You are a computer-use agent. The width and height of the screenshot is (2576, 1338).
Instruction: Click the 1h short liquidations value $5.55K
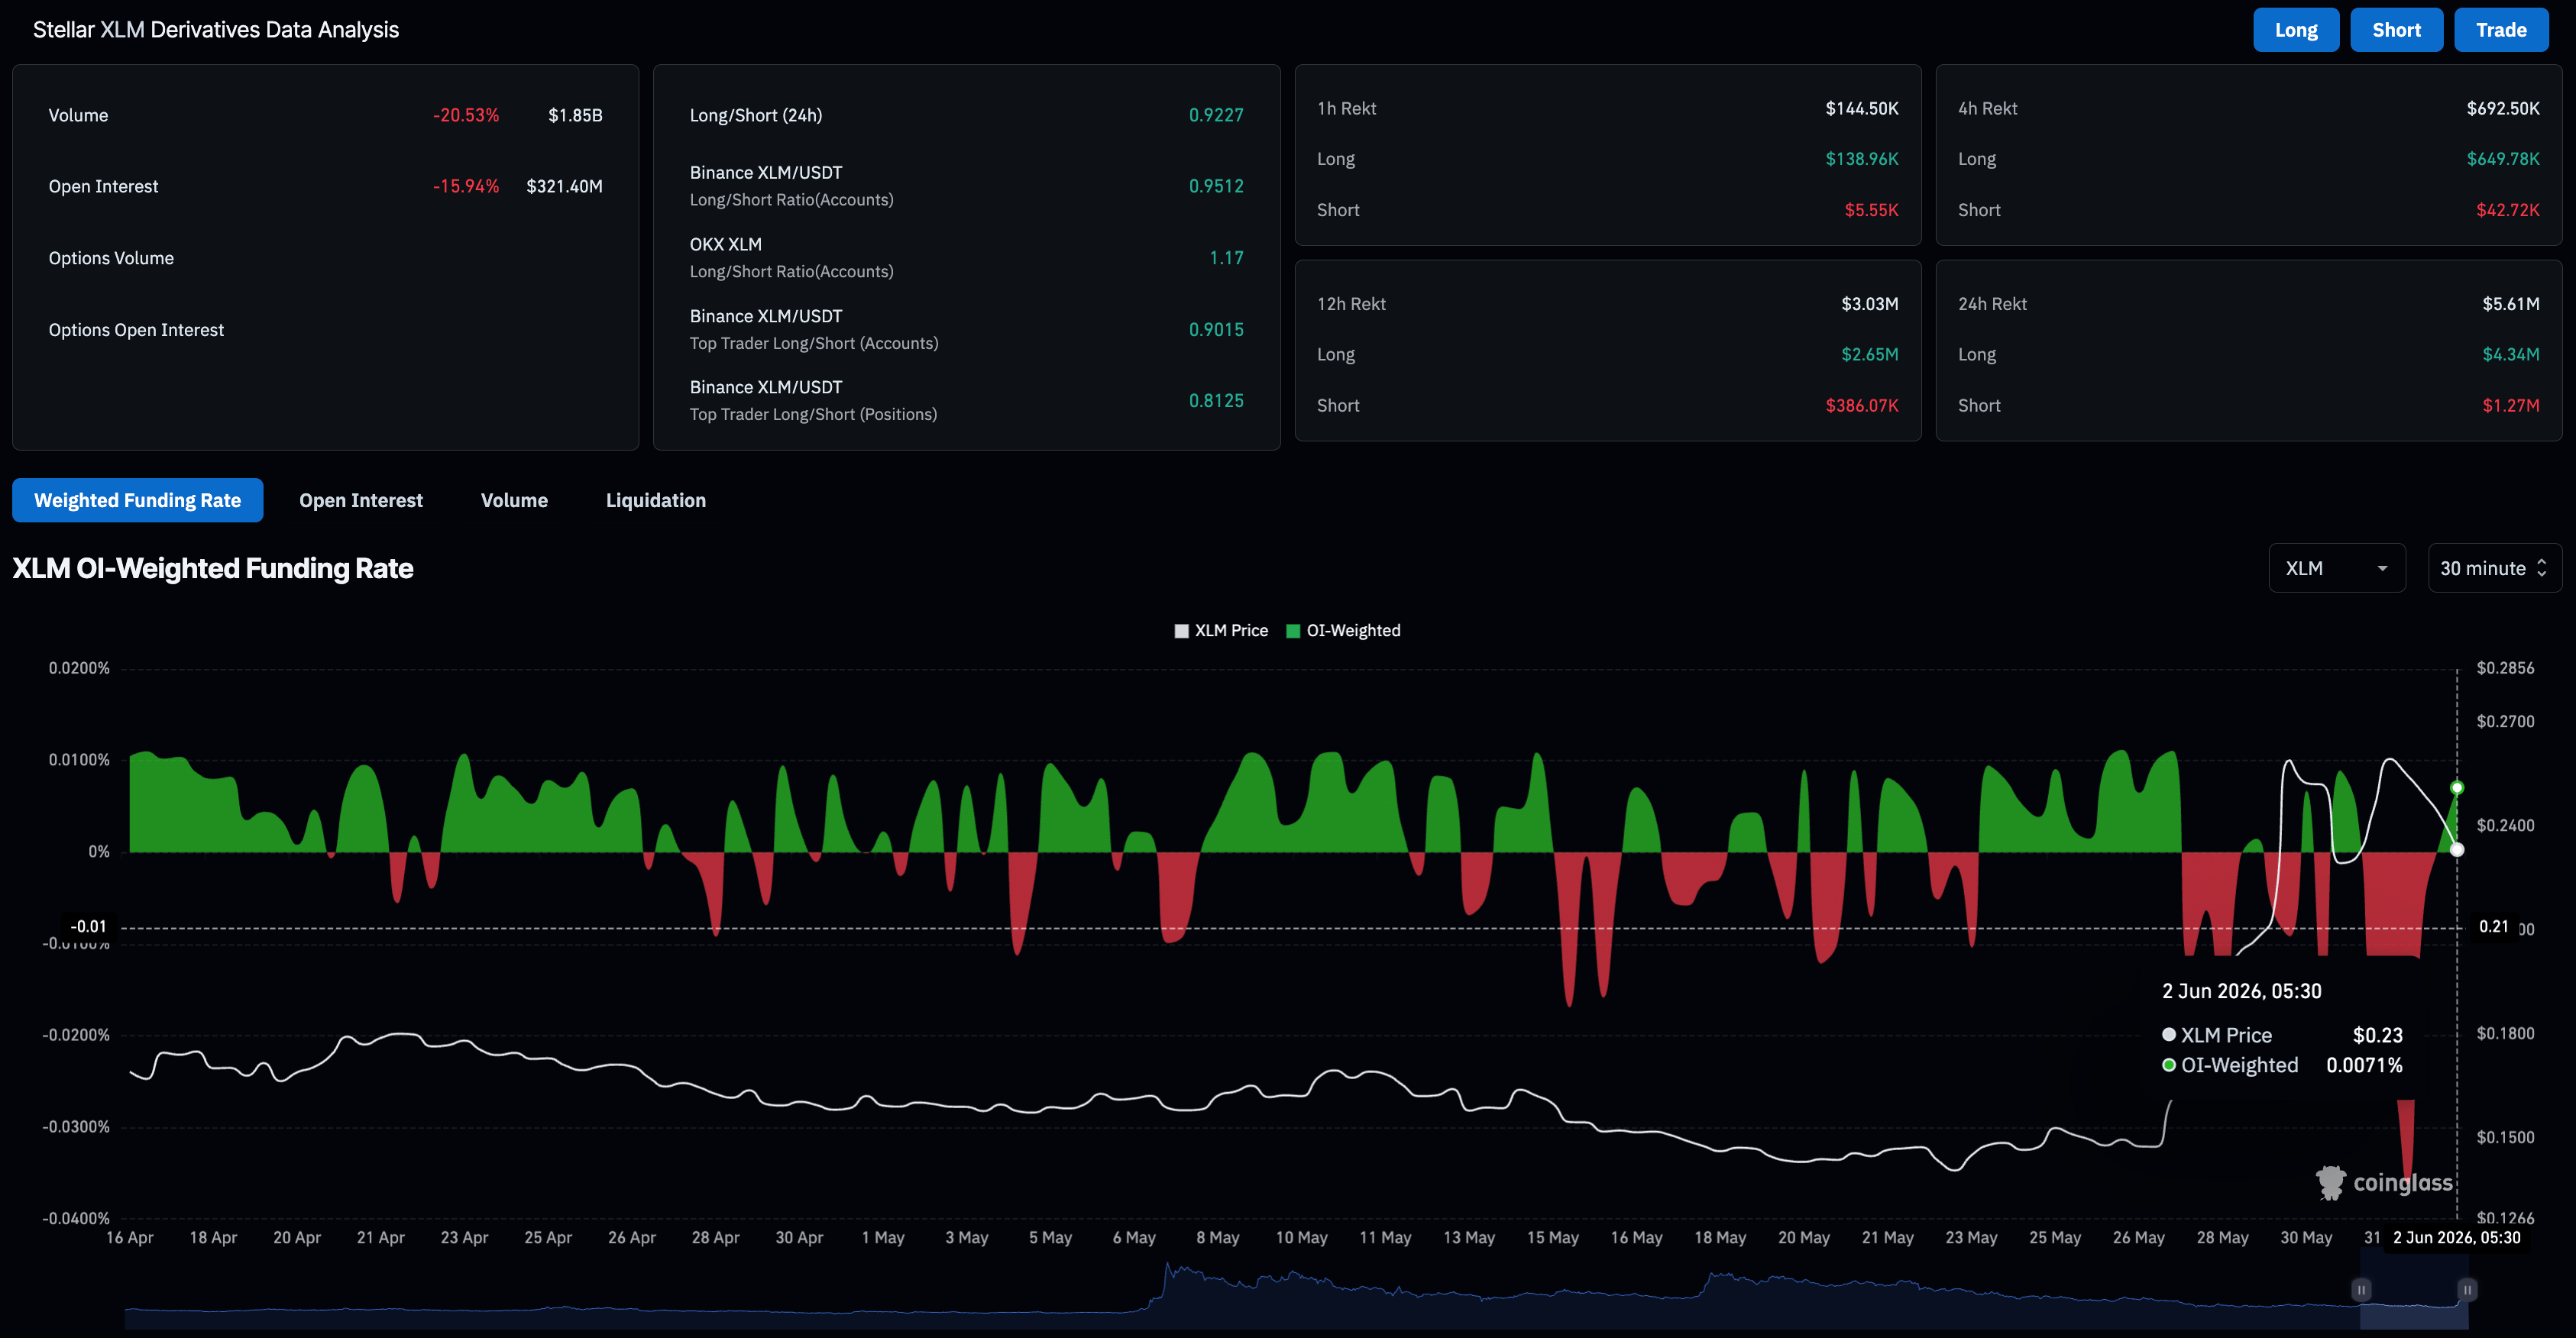point(1872,210)
